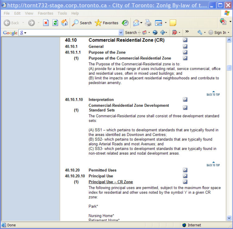Click the edit icon beside Purpose of the Zone
Viewport: 233px width, 229px height.
click(x=185, y=52)
